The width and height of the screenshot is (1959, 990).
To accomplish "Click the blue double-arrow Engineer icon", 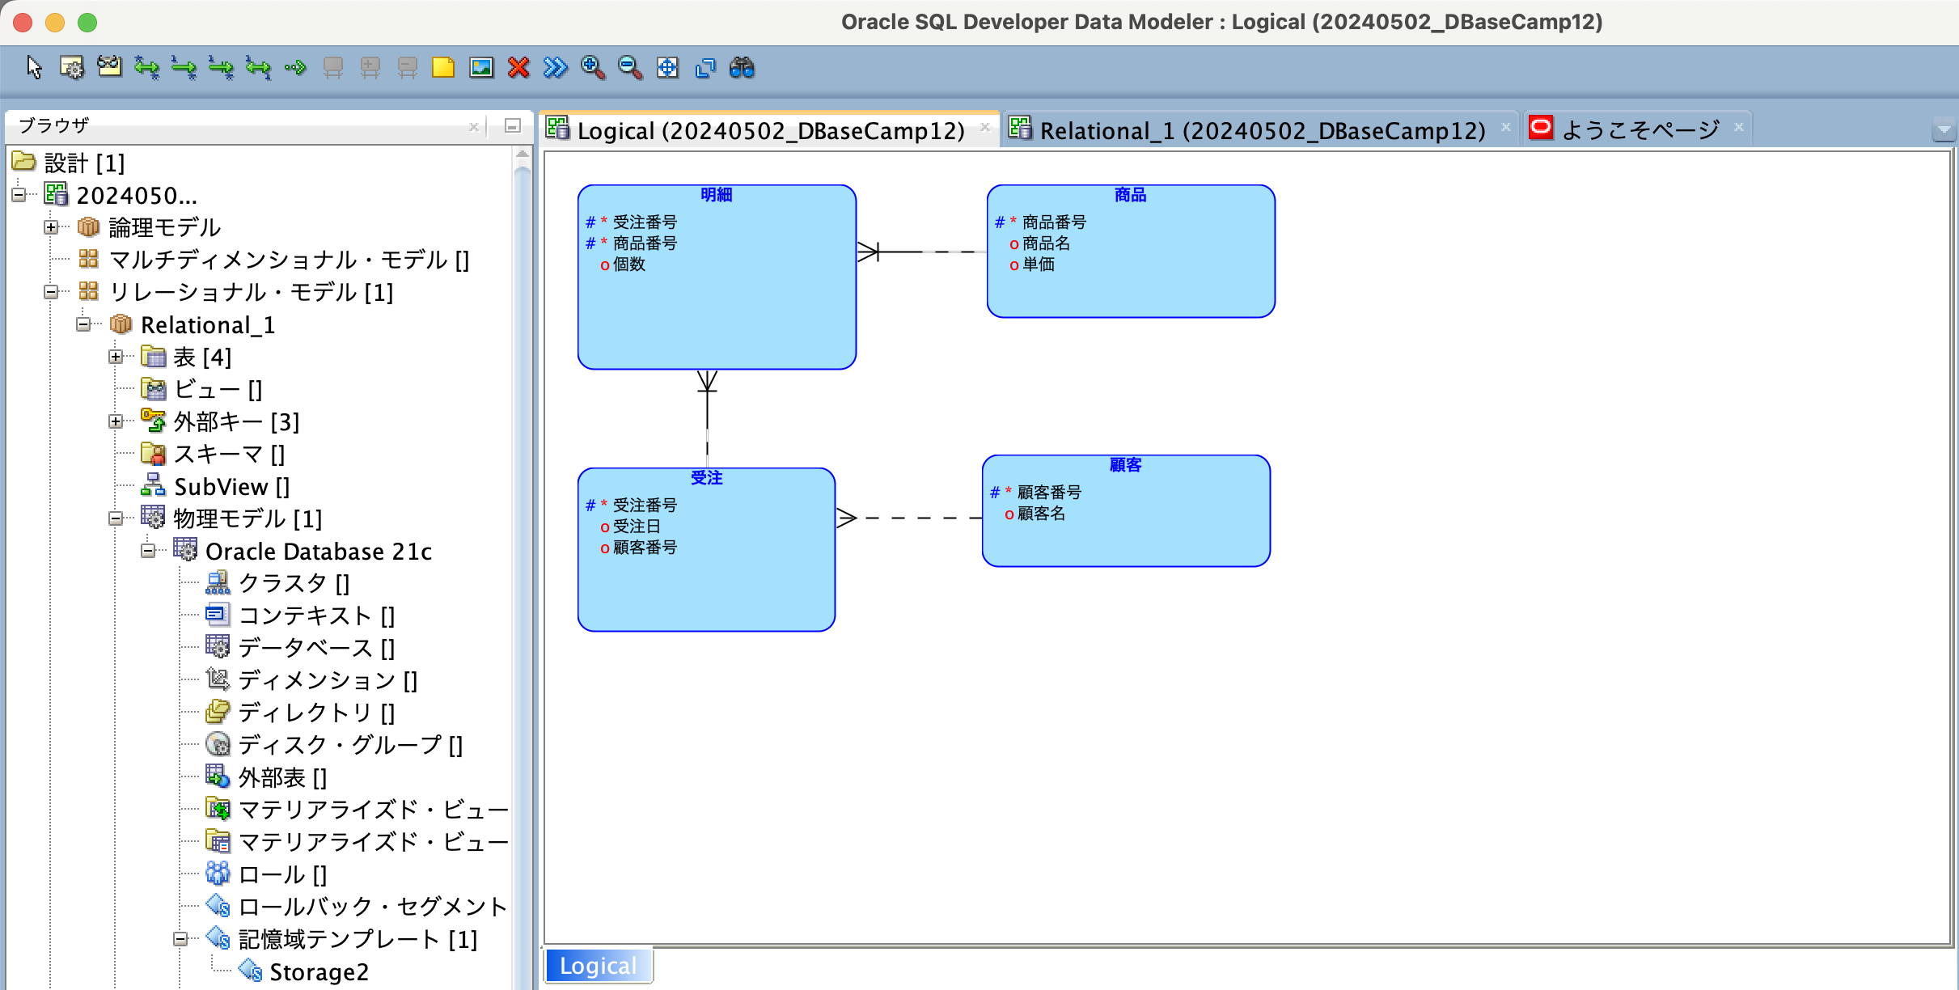I will (556, 67).
